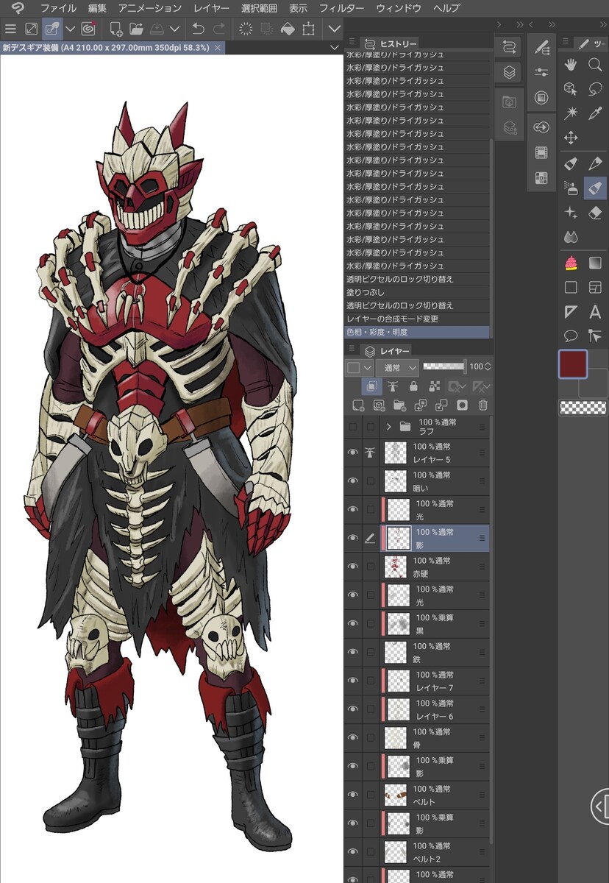The image size is (609, 883).
Task: Hide the 骨 layer
Action: click(x=353, y=737)
